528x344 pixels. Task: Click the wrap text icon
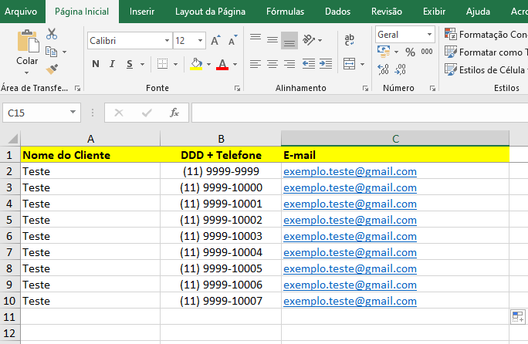coord(350,40)
